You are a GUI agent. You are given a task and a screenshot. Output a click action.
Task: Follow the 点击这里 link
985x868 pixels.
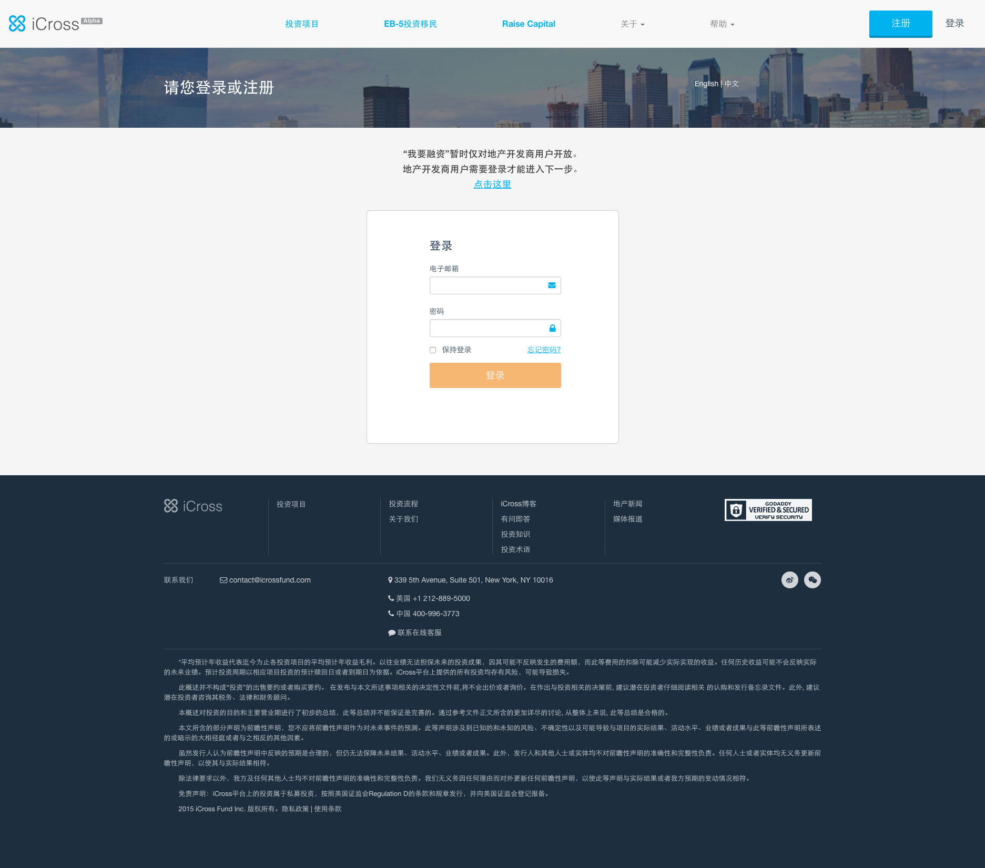492,185
